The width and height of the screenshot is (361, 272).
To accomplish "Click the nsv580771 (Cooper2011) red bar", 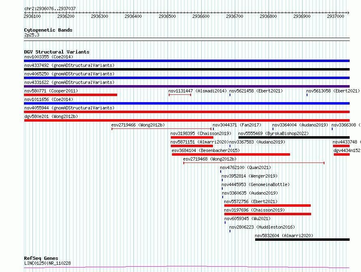I will pos(71,95).
